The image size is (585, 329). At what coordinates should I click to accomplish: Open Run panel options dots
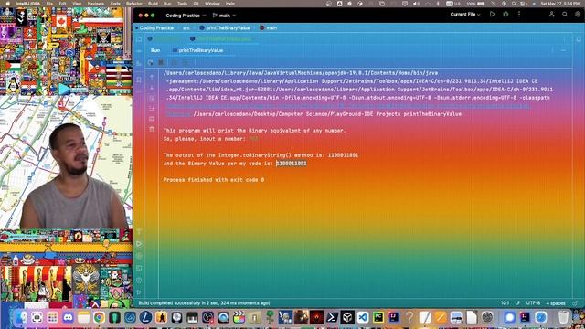(x=553, y=50)
